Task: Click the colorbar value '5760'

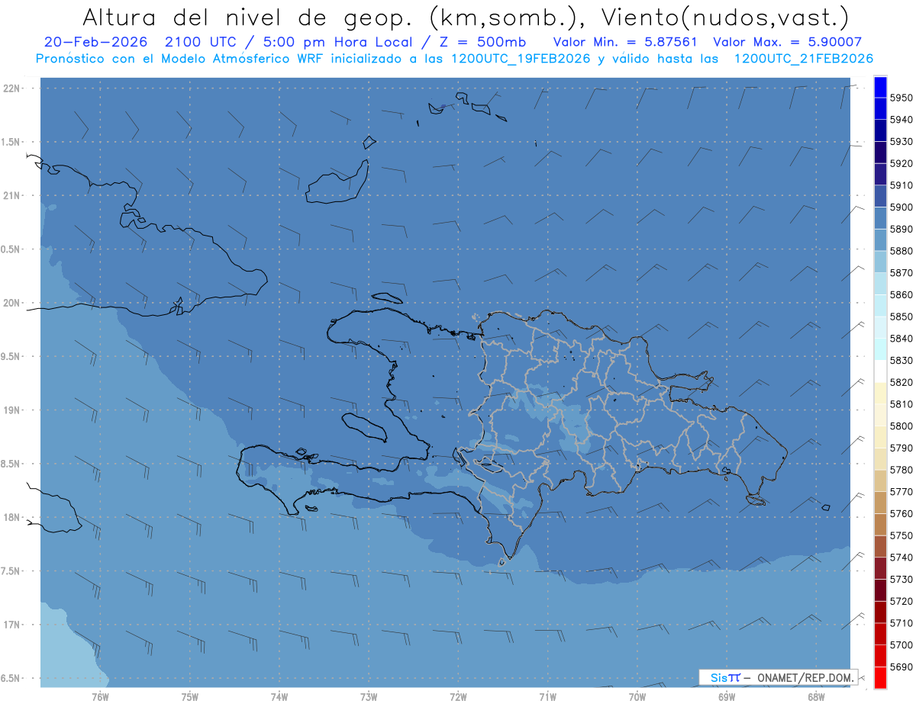Action: [x=901, y=514]
